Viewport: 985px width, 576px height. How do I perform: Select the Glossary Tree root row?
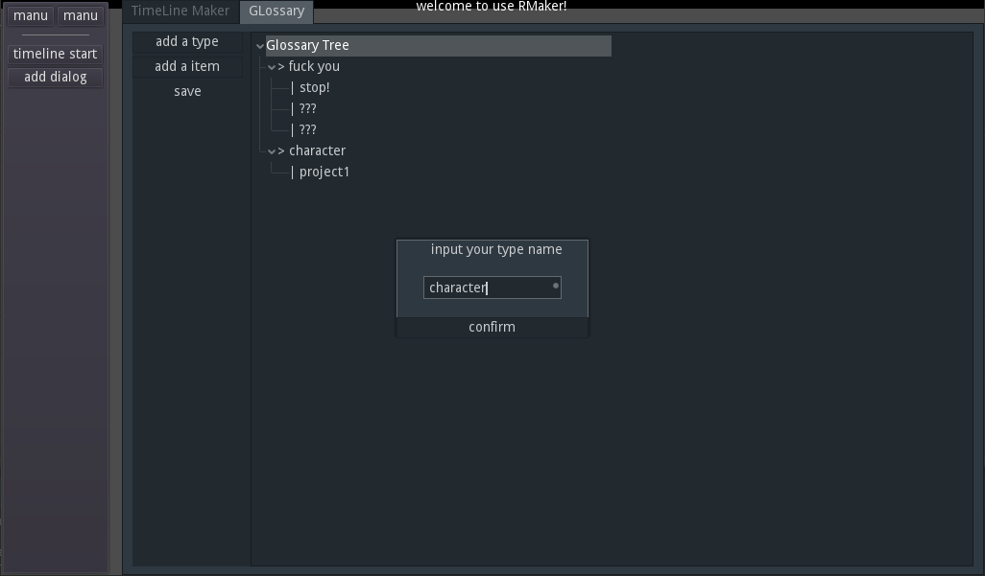coord(438,46)
